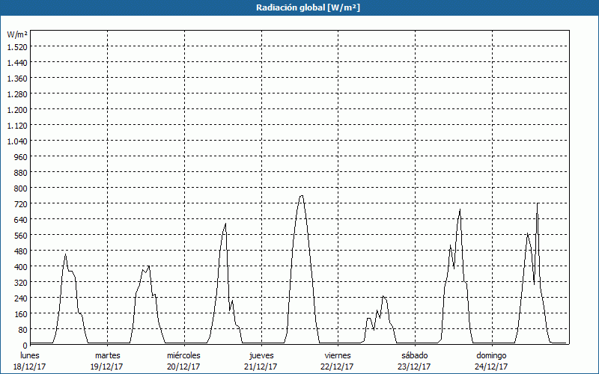This screenshot has height=374, width=599.
Task: Click the "lunes" day label
Action: click(x=30, y=355)
